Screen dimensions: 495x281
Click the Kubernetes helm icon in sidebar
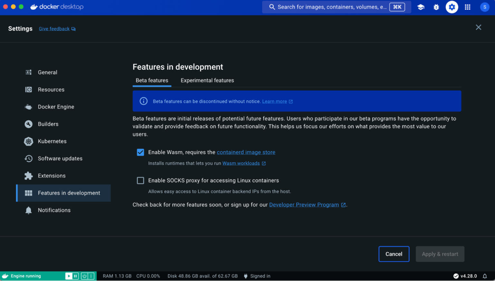click(x=29, y=141)
